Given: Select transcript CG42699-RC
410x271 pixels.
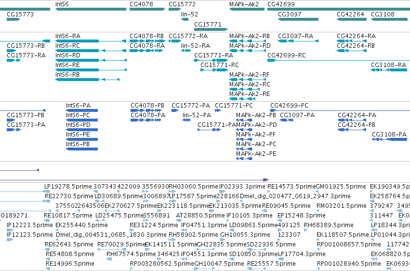Looking at the screenshot, I should coord(339,60).
